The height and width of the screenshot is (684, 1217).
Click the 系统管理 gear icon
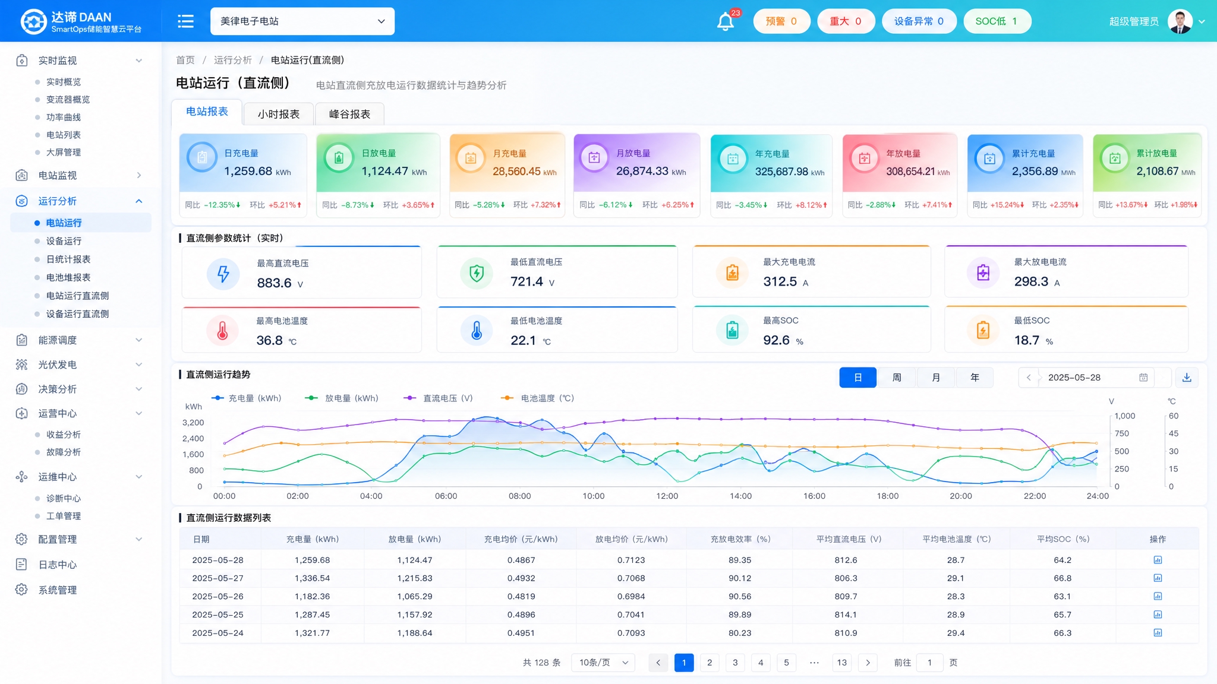point(21,590)
